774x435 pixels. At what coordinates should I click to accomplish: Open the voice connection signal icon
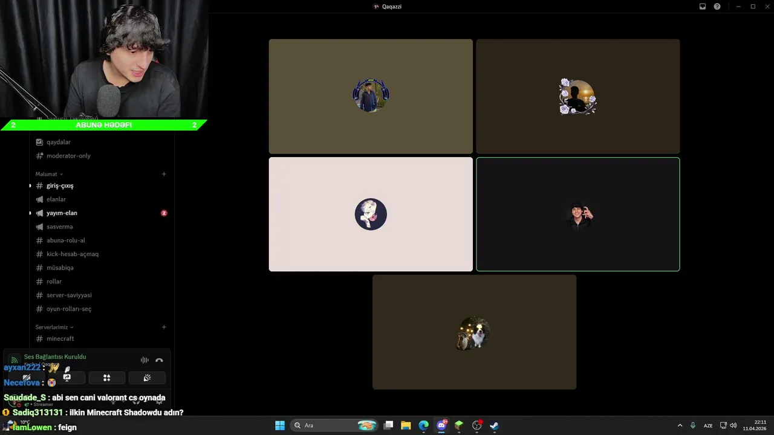tap(14, 360)
